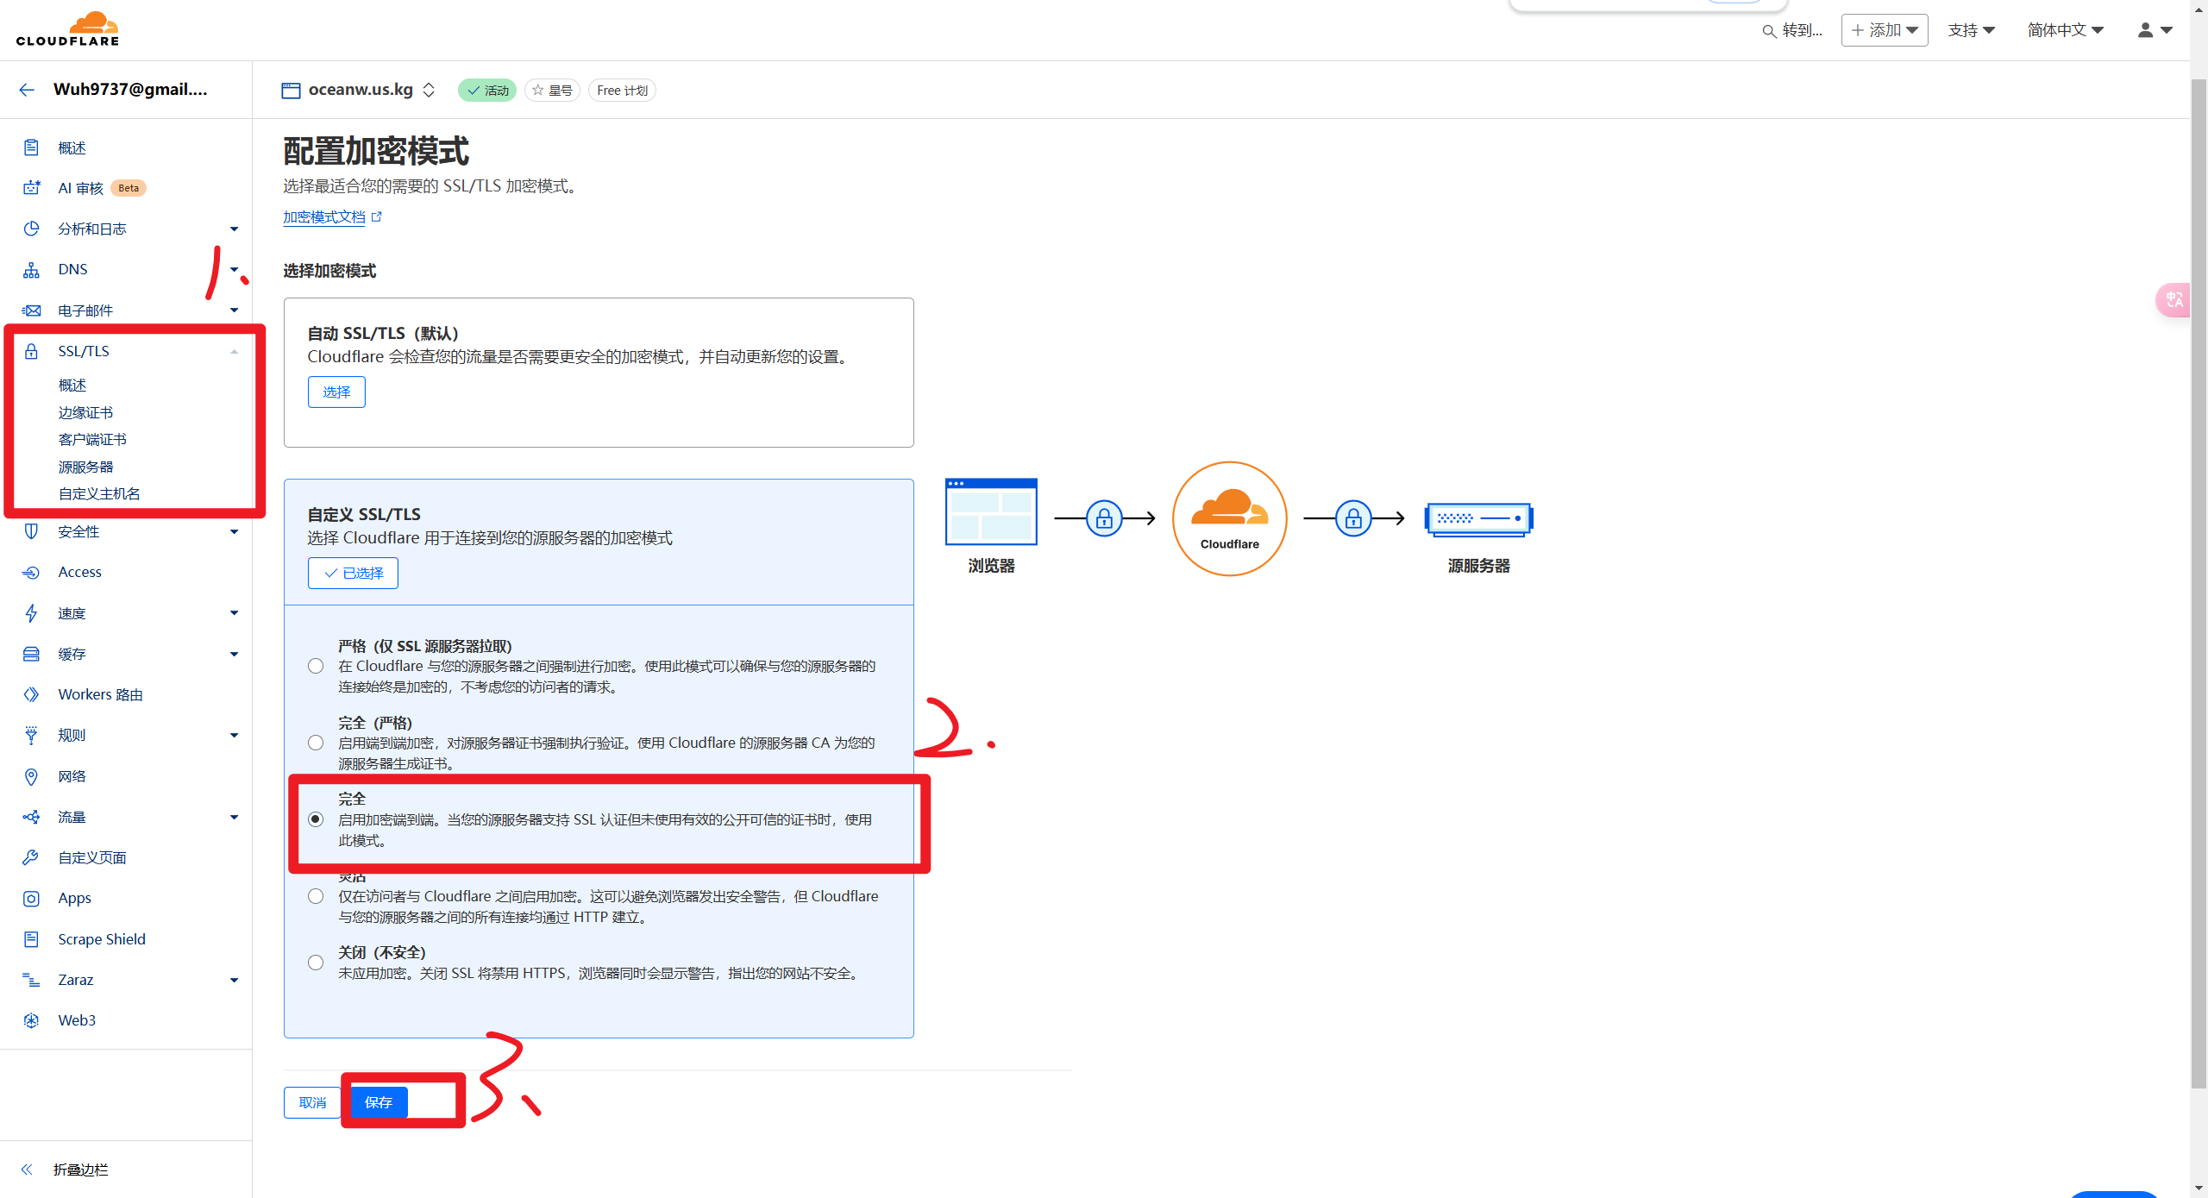Click the back arrow beside account email

click(27, 90)
